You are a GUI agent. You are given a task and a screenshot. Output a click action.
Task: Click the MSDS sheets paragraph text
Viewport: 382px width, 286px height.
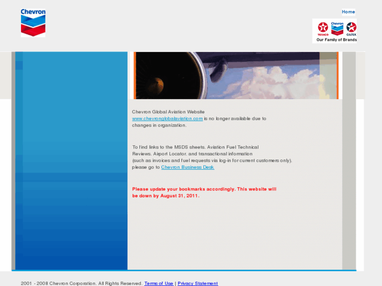coord(212,157)
